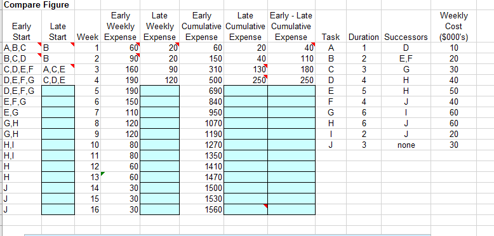Select 'Early - Late Cumulative Expense' header
The width and height of the screenshot is (494, 236).
(291, 26)
